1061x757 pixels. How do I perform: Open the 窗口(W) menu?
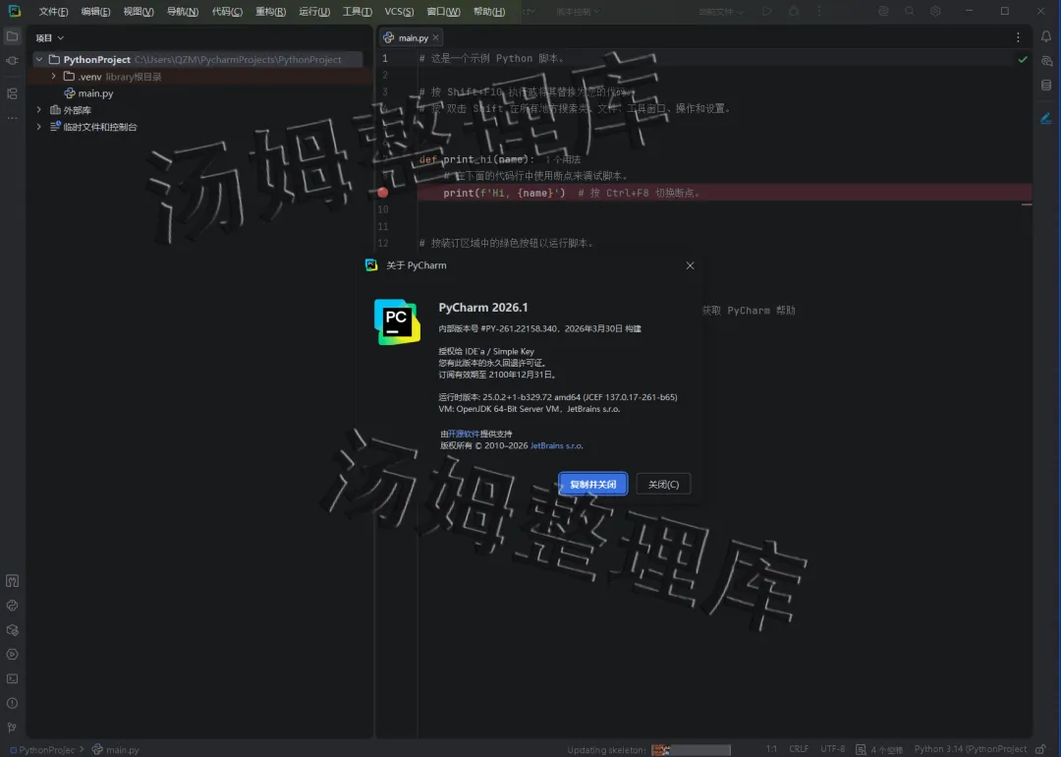(444, 12)
